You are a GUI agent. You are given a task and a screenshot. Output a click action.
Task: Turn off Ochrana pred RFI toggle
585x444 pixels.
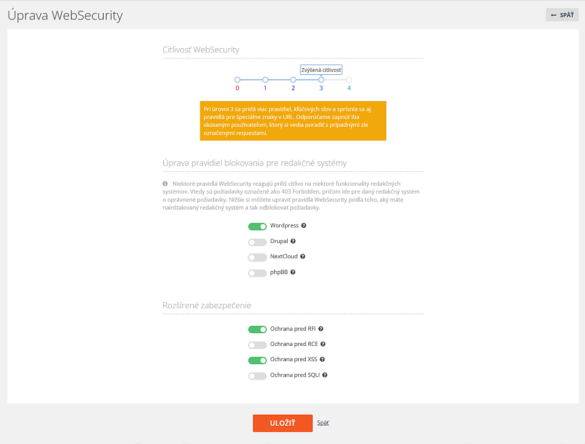click(x=257, y=329)
